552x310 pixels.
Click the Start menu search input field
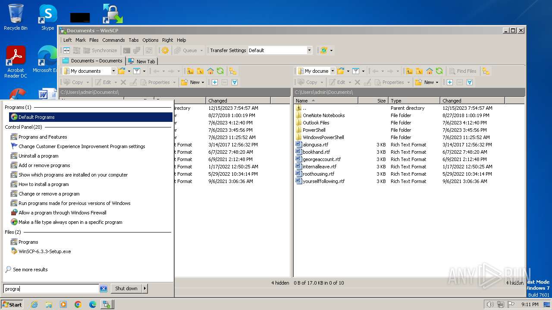pos(51,289)
